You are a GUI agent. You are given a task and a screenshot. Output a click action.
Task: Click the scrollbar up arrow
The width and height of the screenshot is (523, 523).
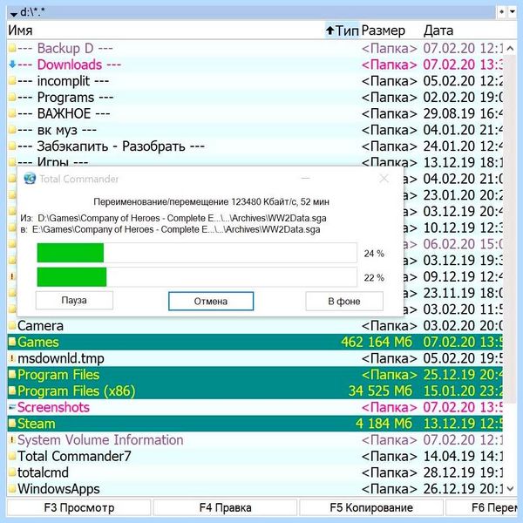[x=510, y=49]
